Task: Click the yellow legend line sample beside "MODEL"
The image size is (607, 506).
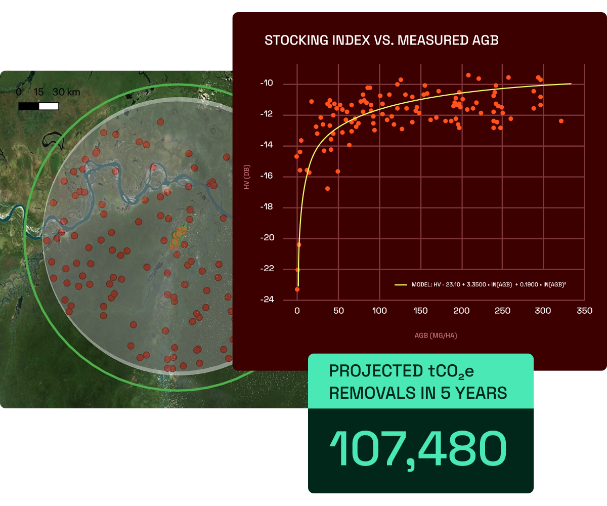Action: tap(401, 285)
